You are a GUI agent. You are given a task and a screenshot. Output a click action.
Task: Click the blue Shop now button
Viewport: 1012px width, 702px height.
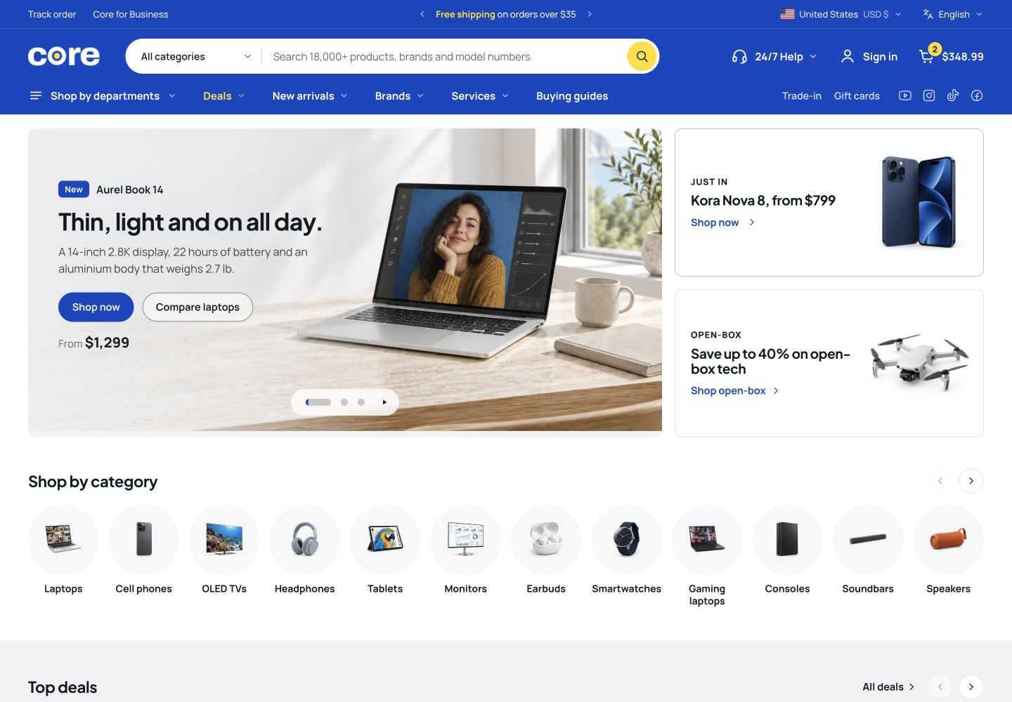click(x=96, y=307)
